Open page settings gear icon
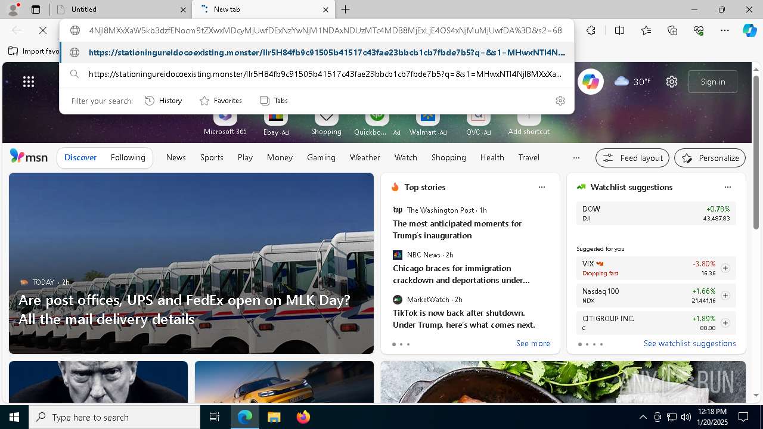763x429 pixels. [x=672, y=82]
